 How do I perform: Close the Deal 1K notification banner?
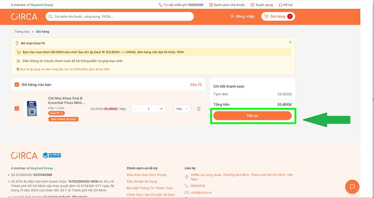point(290,42)
